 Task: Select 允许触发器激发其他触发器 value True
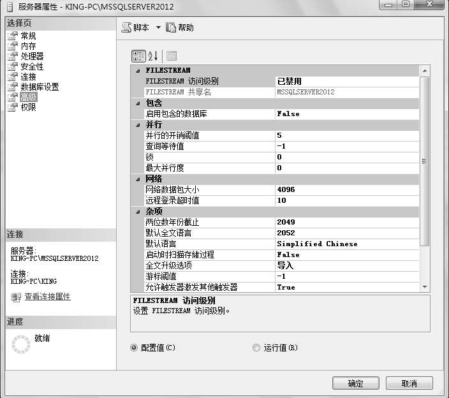click(347, 287)
